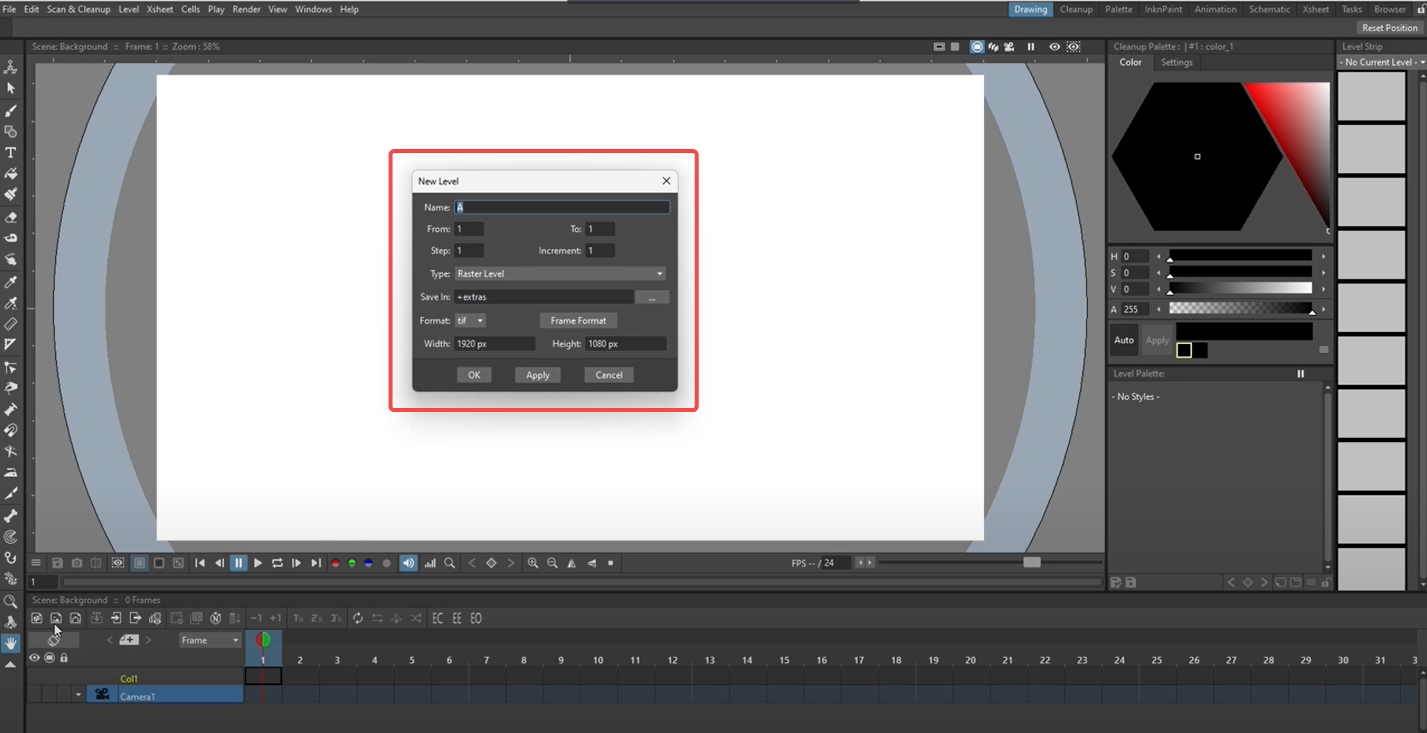Click the Frame Format button

point(578,320)
